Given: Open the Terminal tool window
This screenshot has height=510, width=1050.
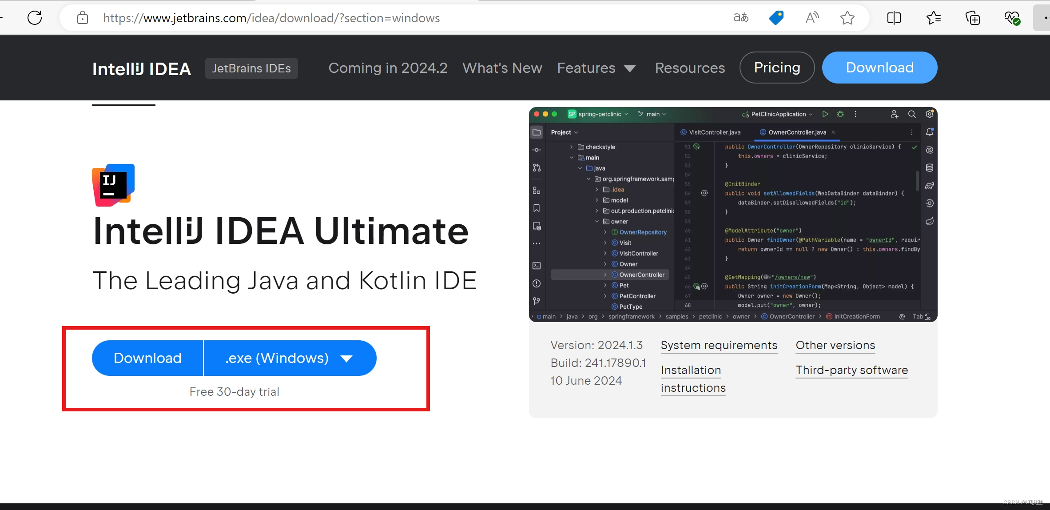Looking at the screenshot, I should [536, 265].
